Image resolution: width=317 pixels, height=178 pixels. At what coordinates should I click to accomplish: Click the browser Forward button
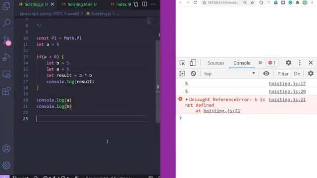pos(188,2)
